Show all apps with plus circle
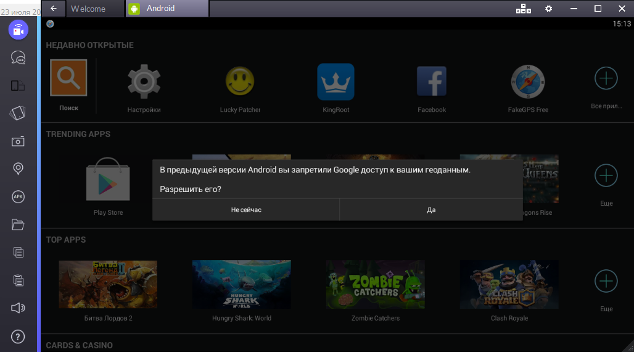The height and width of the screenshot is (352, 634). (606, 78)
